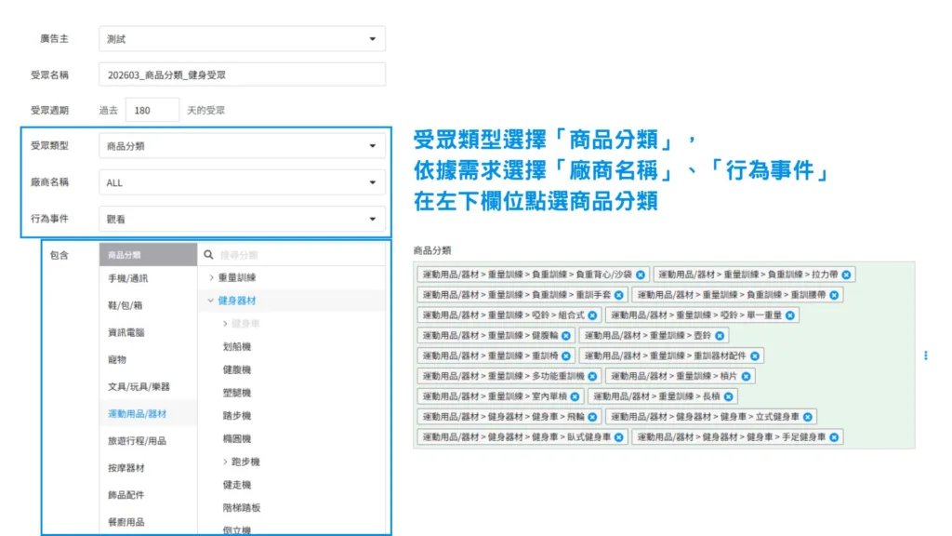Screen dimensions: 952x536
Task: Click the 受眾名稱 text input field
Action: (x=242, y=74)
